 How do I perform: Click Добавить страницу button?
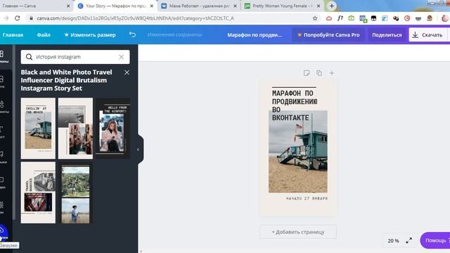298,232
